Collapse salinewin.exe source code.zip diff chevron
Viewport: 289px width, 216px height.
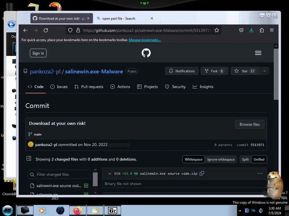click(x=110, y=174)
